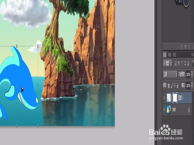
Task: Toggle lock position icon
Action: click(175, 86)
